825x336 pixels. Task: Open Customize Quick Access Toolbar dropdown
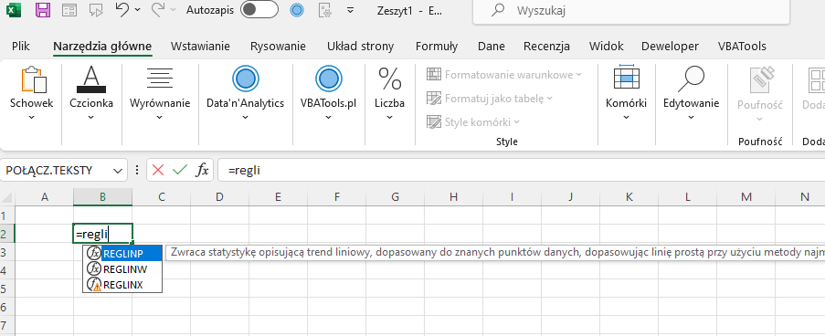pyautogui.click(x=351, y=10)
